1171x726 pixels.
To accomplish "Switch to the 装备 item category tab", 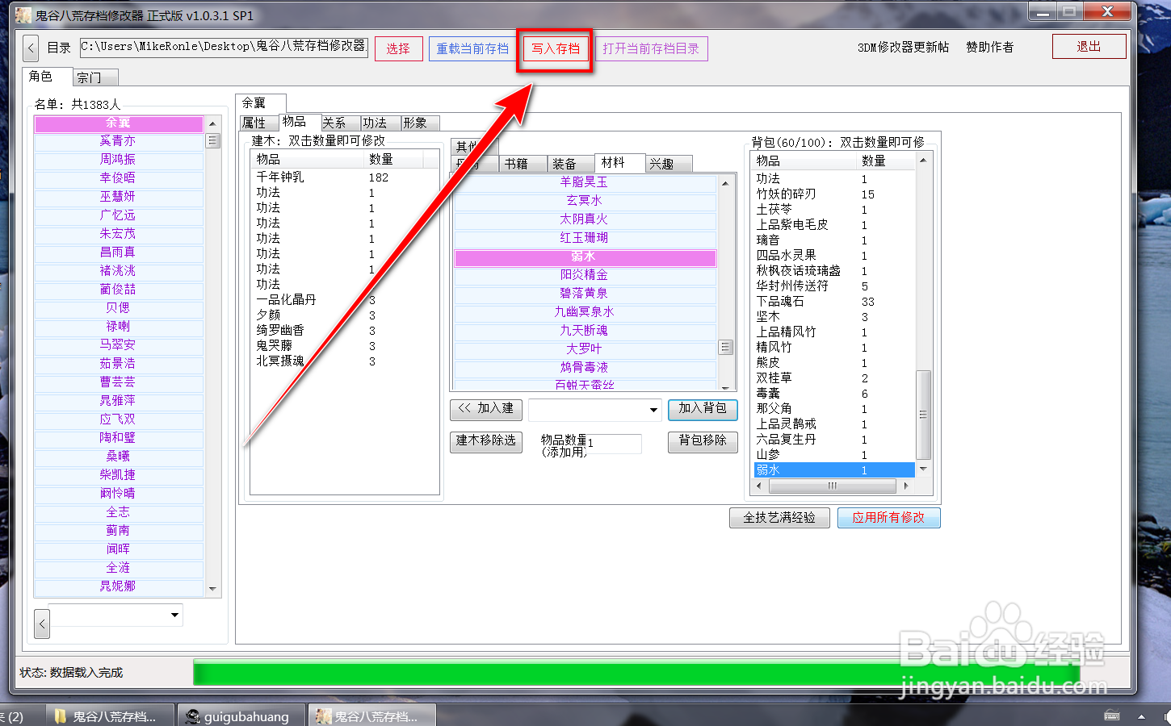I will click(571, 164).
